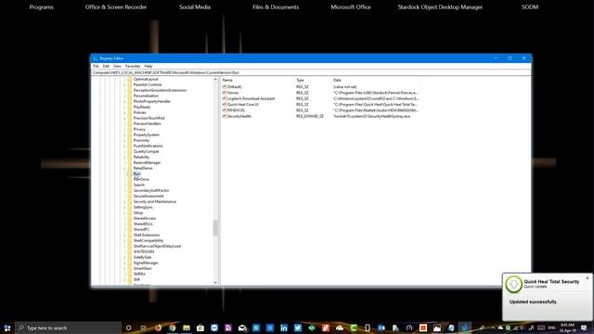This screenshot has height=334, width=594.
Task: Launch Chrome from the taskbar
Action: coord(172,328)
